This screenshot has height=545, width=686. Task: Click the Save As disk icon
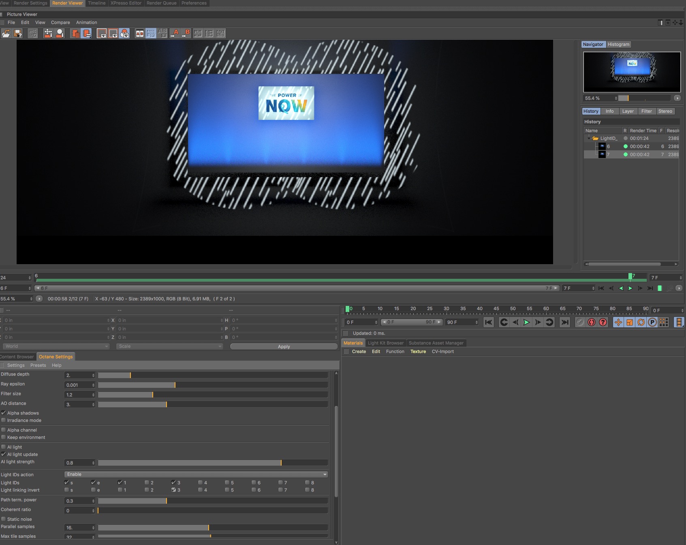[18, 34]
